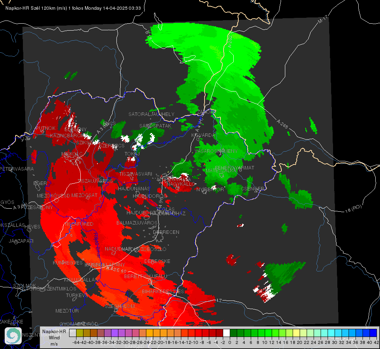Click the SÁROSPATAK city label
Viewport: 380px width, 349px height.
[155, 126]
